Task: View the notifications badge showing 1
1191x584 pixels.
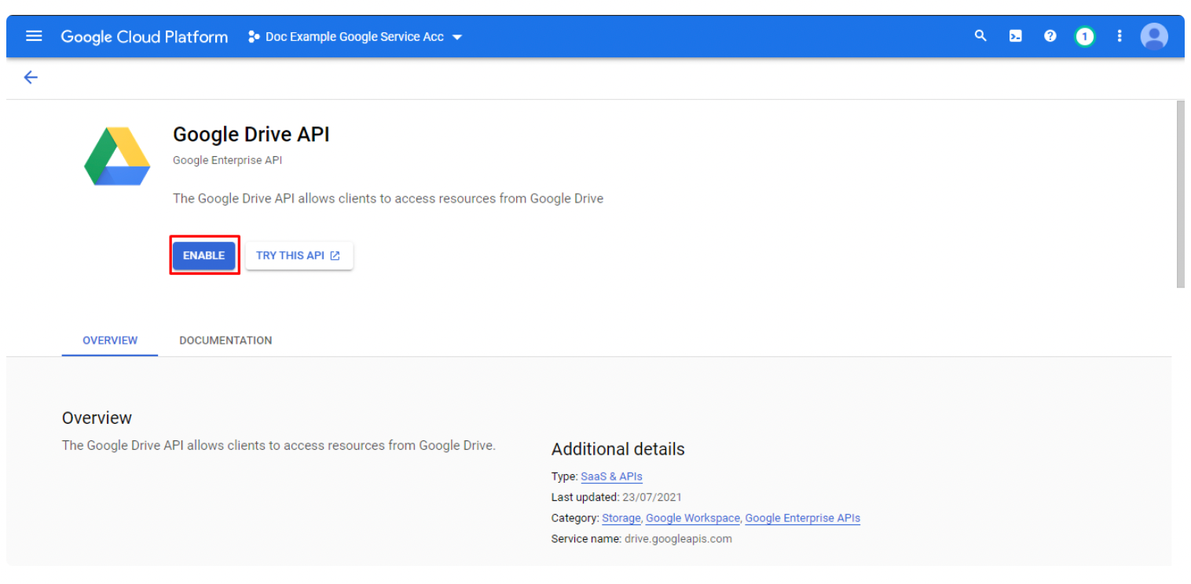Action: pyautogui.click(x=1085, y=36)
